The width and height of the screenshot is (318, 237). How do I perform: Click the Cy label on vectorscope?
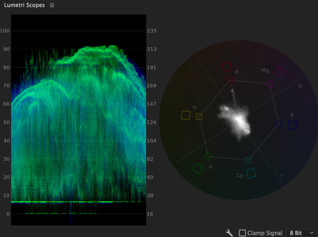pyautogui.click(x=240, y=176)
